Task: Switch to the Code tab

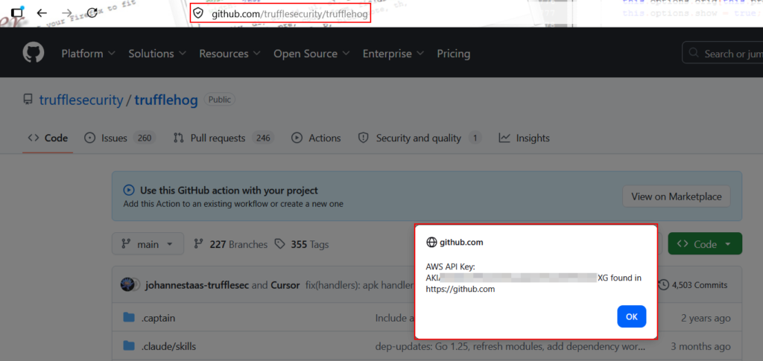Action: [x=48, y=138]
